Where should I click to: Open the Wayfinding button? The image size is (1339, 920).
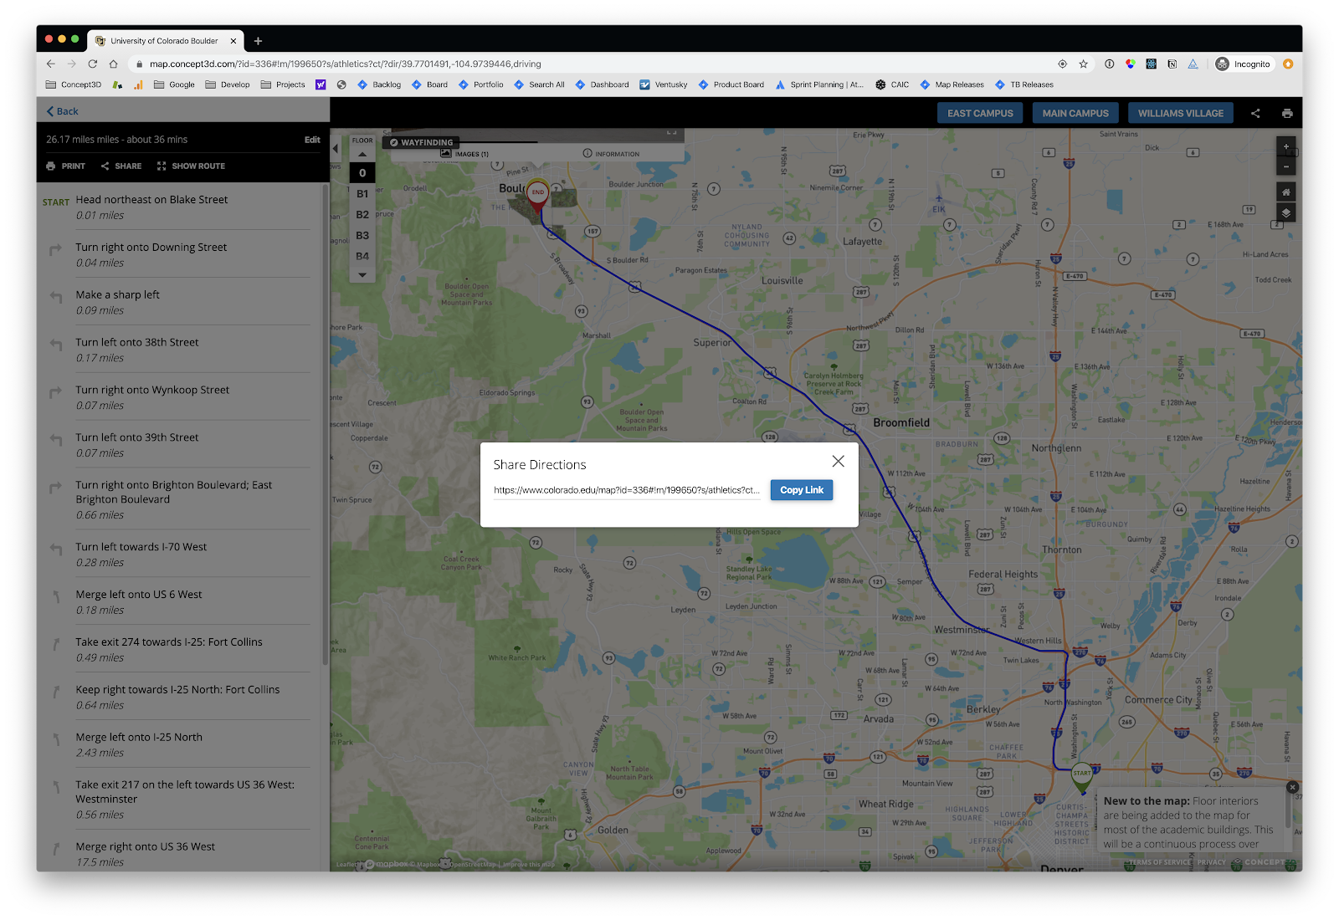click(421, 142)
